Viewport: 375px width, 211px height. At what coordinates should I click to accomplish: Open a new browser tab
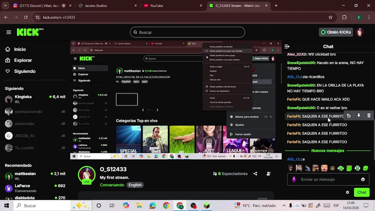pos(276,6)
